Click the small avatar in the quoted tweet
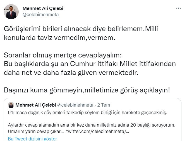The height and width of the screenshot is (141, 182). (11, 105)
